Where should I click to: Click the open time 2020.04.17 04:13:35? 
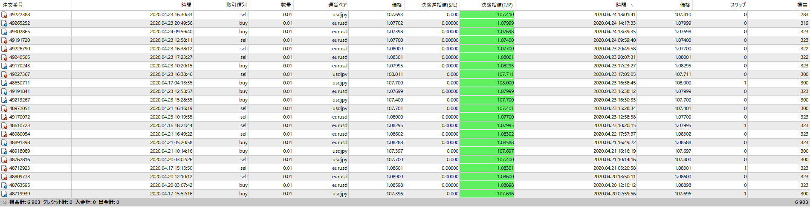pos(171,83)
